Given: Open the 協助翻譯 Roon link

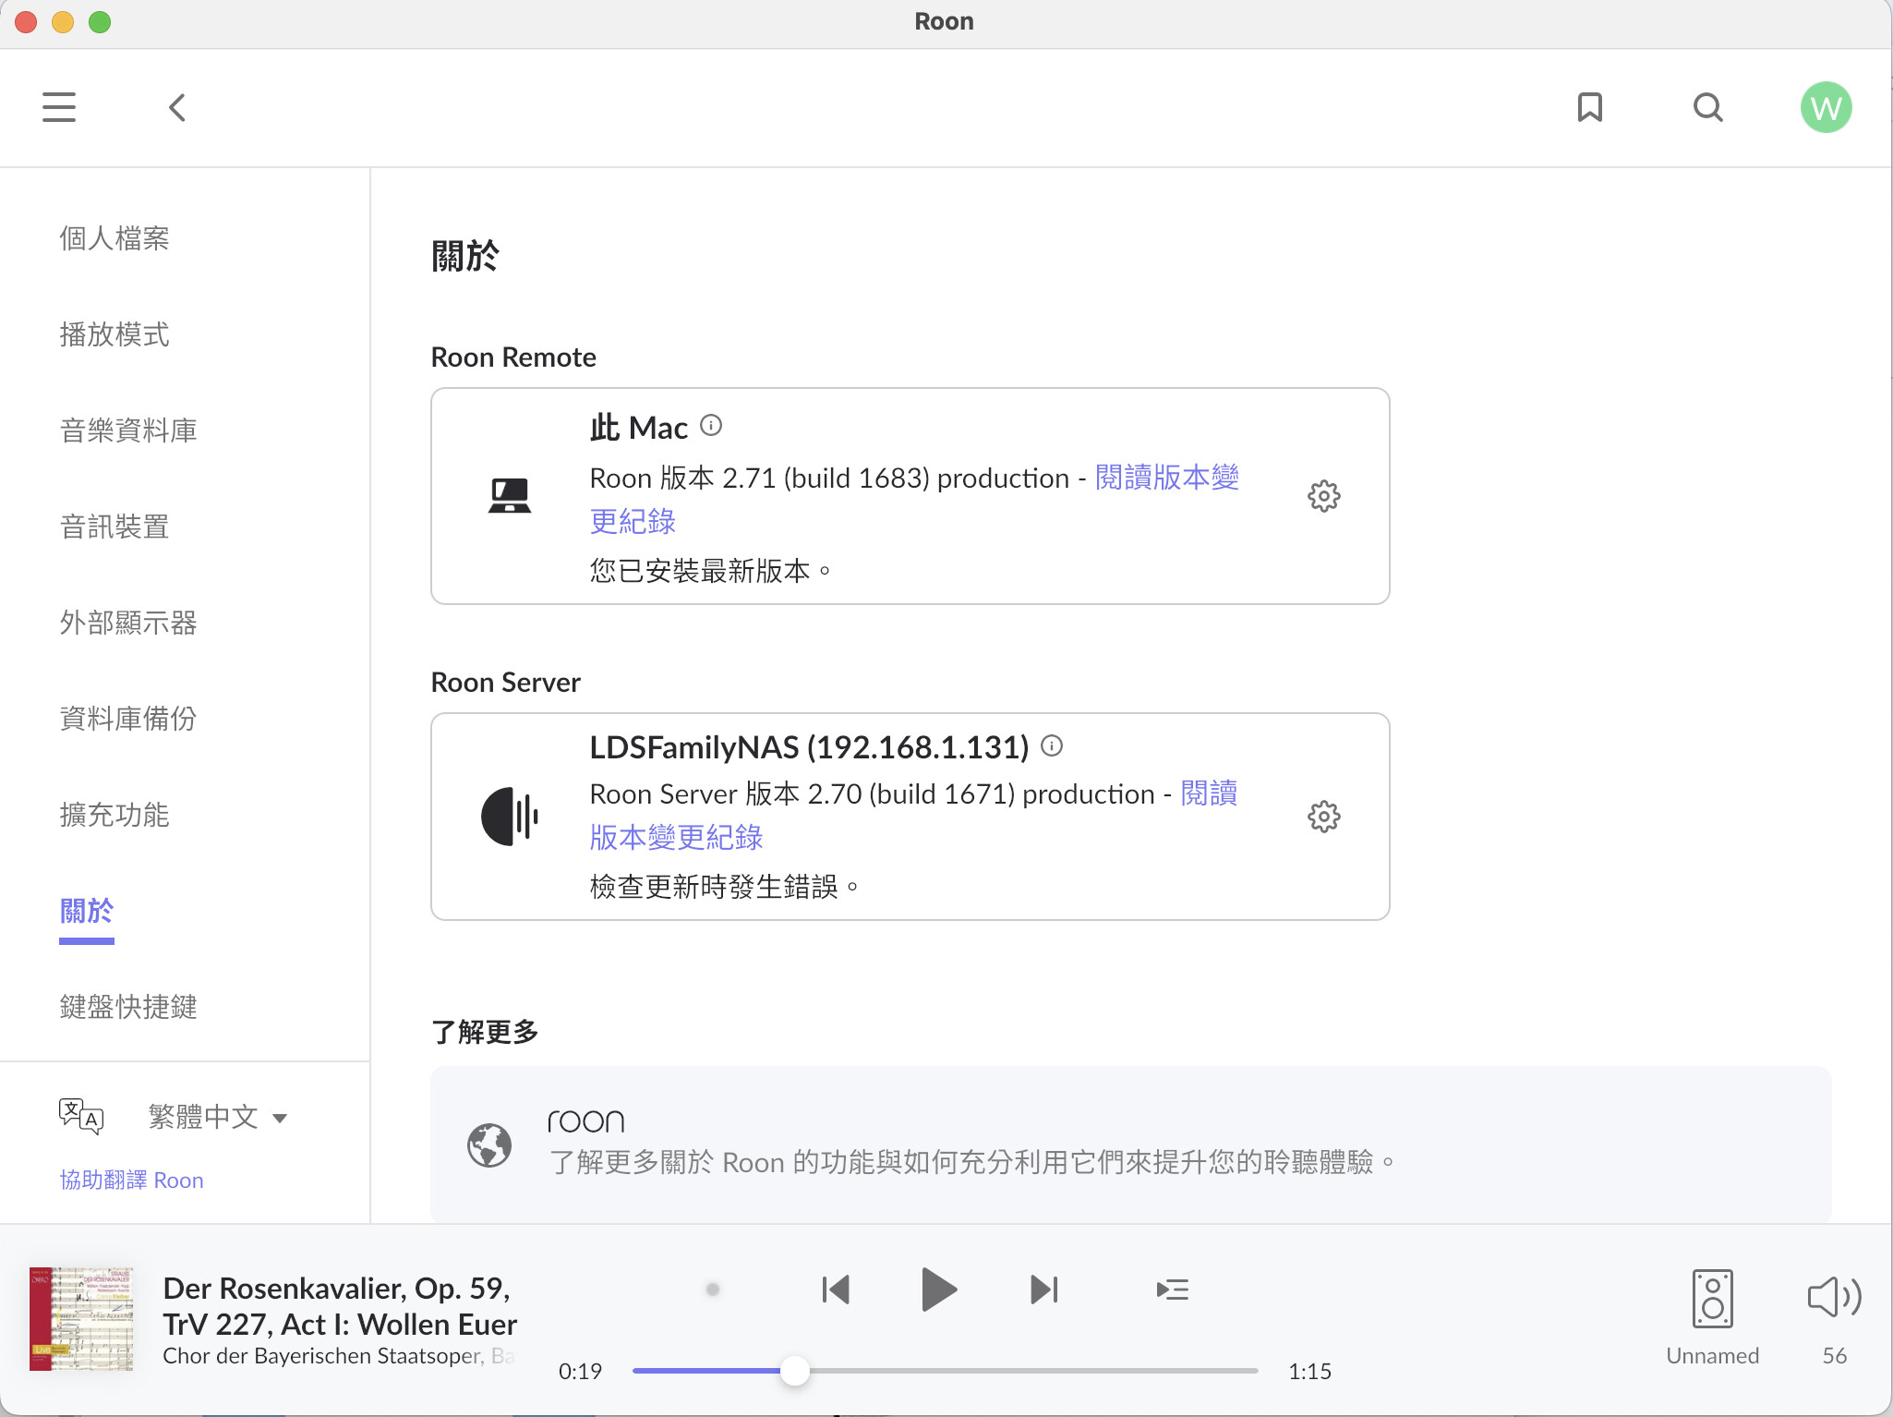Looking at the screenshot, I should point(131,1180).
